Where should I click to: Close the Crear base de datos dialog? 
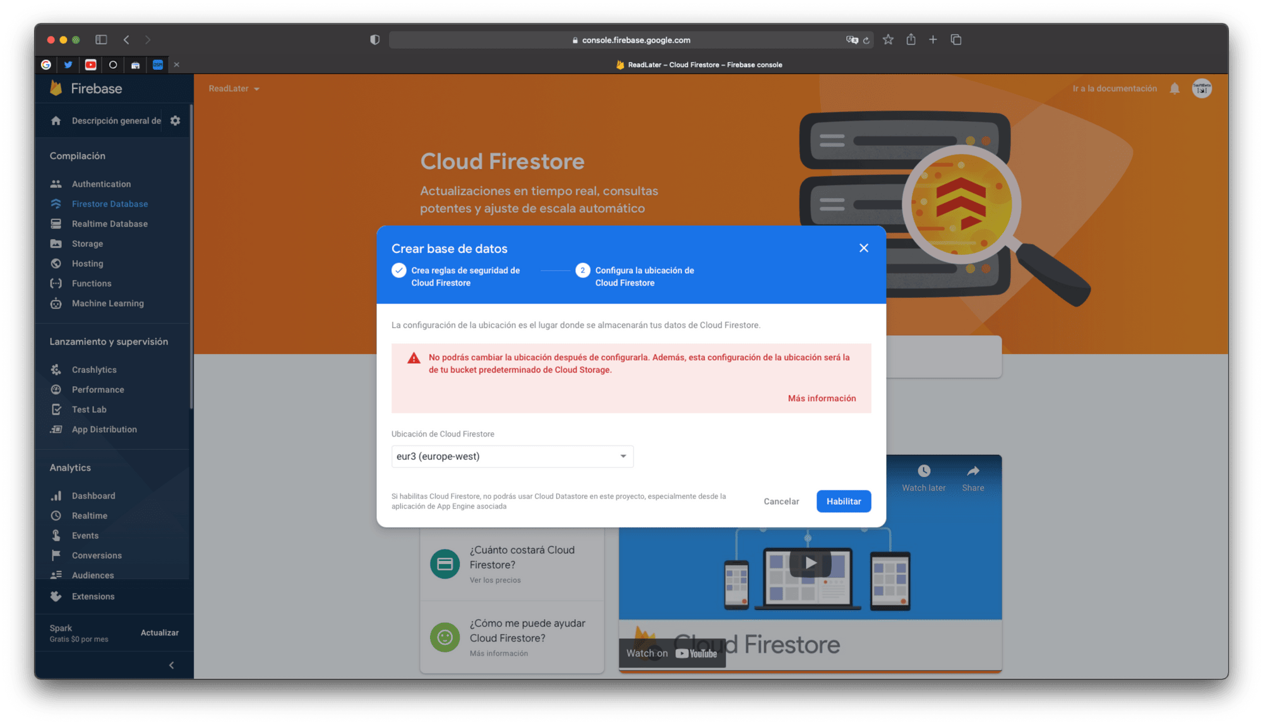click(x=864, y=248)
